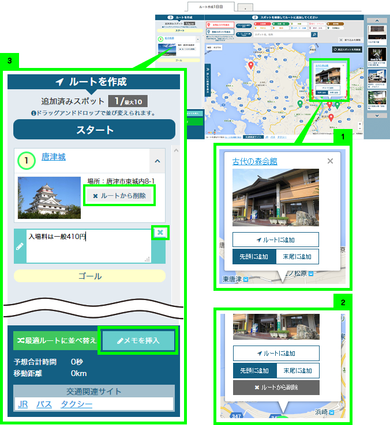This screenshot has width=390, height=425.
Task: Add a new route day tab with plus
Action: tap(245, 8)
